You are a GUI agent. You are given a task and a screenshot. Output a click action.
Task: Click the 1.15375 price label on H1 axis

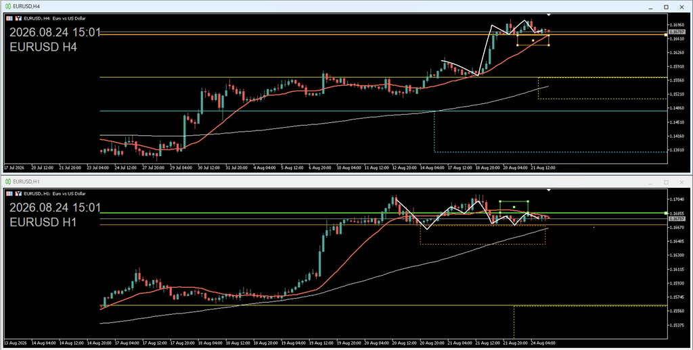pyautogui.click(x=677, y=325)
